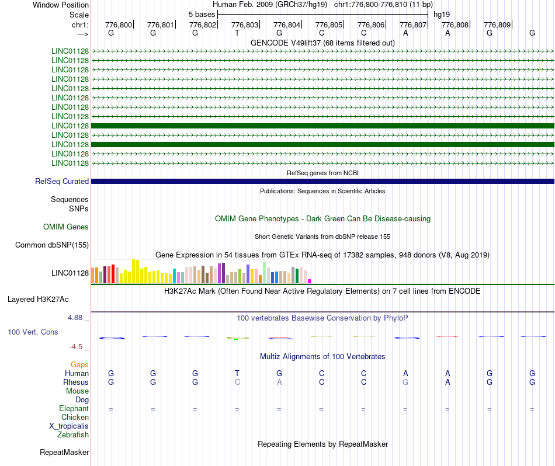Open the 100 Vert. Cons track label
This screenshot has height=466, width=555.
pos(33,332)
